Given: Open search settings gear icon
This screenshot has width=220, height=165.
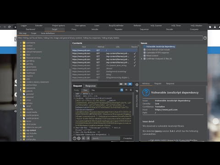Looking at the screenshot, I should (x=79, y=138).
